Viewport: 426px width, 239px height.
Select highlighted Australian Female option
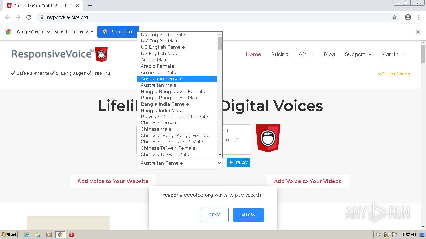[177, 79]
